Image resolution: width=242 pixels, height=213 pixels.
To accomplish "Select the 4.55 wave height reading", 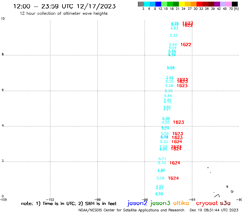I will click(165, 122).
